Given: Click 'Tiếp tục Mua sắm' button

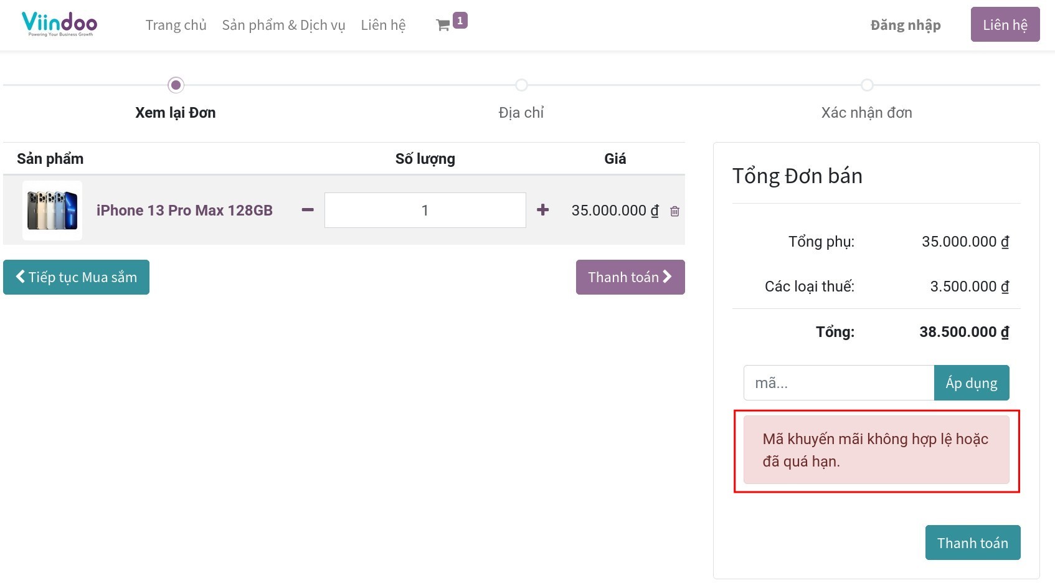Looking at the screenshot, I should 76,277.
